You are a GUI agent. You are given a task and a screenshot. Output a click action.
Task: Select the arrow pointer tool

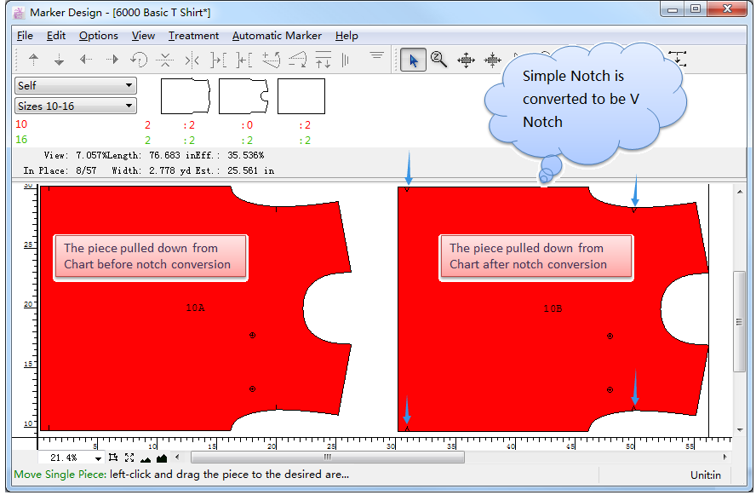point(413,60)
